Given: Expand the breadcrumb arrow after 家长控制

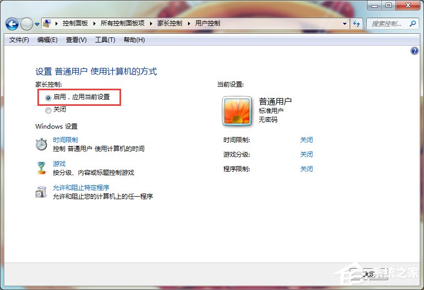Looking at the screenshot, I should pyautogui.click(x=190, y=23).
